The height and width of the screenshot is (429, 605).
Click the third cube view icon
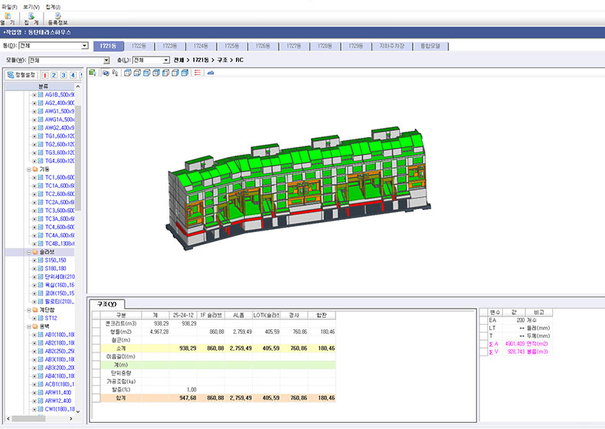click(146, 73)
